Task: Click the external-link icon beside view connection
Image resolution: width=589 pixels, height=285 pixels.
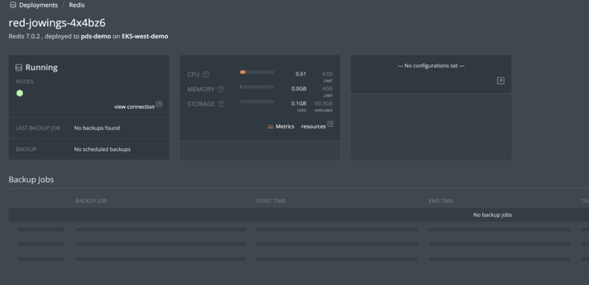Action: (x=159, y=105)
